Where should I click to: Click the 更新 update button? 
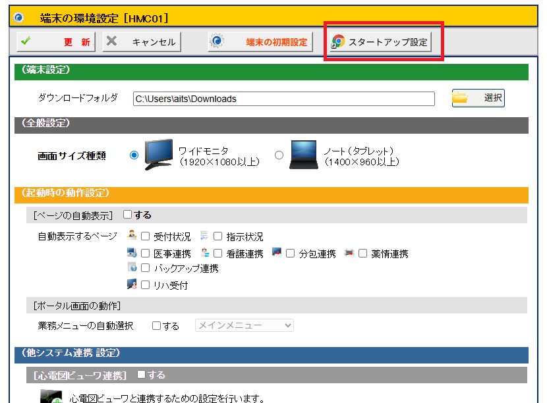(56, 42)
